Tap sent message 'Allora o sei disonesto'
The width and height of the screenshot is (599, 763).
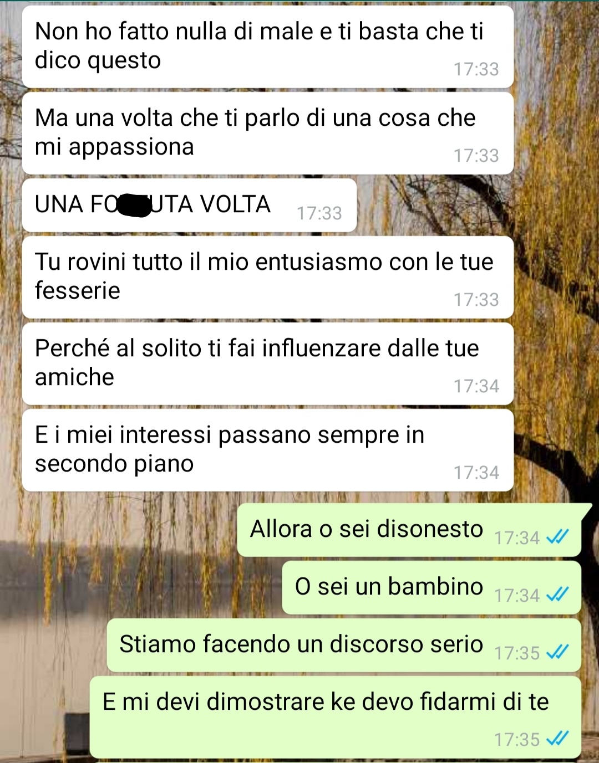tap(409, 530)
